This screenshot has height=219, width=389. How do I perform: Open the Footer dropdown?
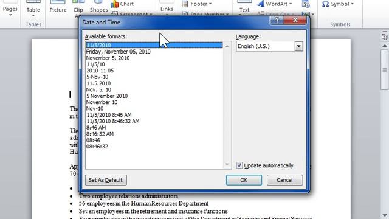click(x=197, y=4)
